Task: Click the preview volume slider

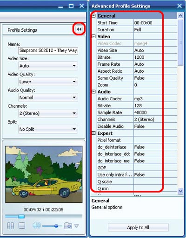Action: tap(52, 226)
